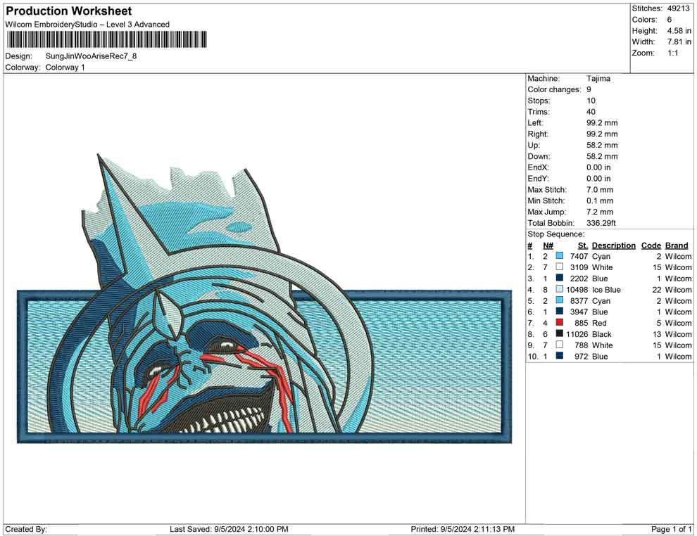
Task: Click the stitch count '10498'
Action: 577,290
